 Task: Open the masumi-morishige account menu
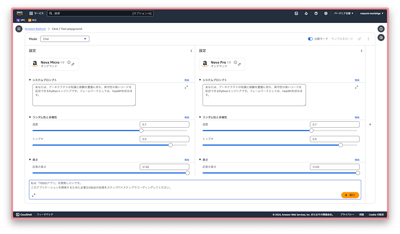(372, 13)
